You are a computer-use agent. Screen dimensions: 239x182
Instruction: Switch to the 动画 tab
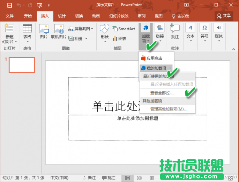point(96,16)
